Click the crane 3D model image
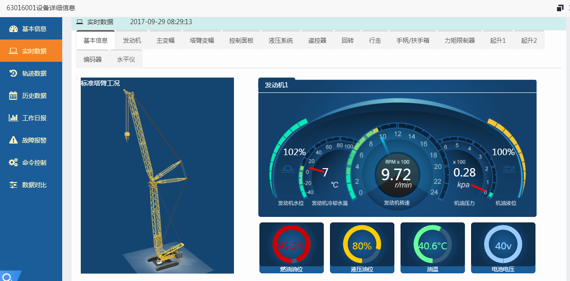This screenshot has height=281, width=570. point(157,176)
